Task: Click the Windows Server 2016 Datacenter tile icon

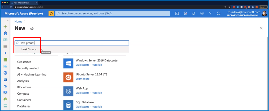Action: click(68, 63)
